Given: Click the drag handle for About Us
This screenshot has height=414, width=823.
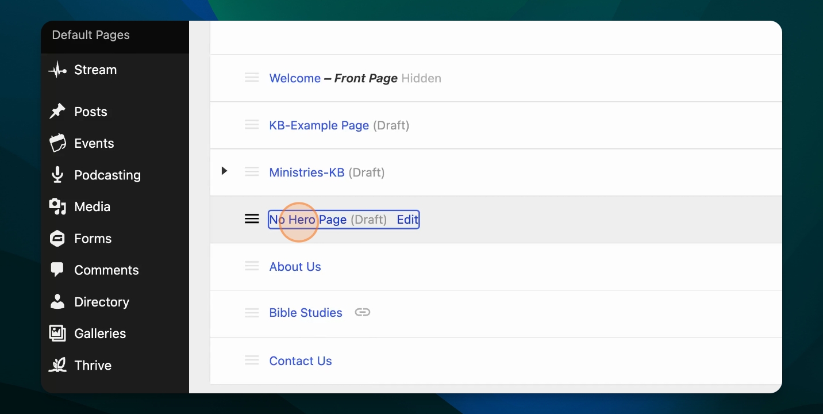Looking at the screenshot, I should tap(252, 266).
